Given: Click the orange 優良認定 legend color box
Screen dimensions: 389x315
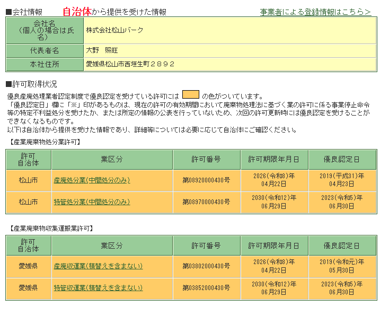Looking at the screenshot, I should (x=190, y=95).
